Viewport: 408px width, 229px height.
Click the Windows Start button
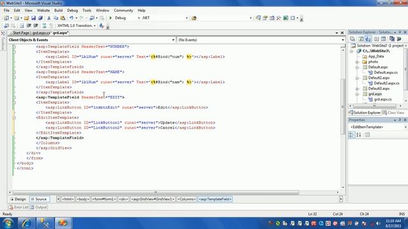[x=8, y=223]
